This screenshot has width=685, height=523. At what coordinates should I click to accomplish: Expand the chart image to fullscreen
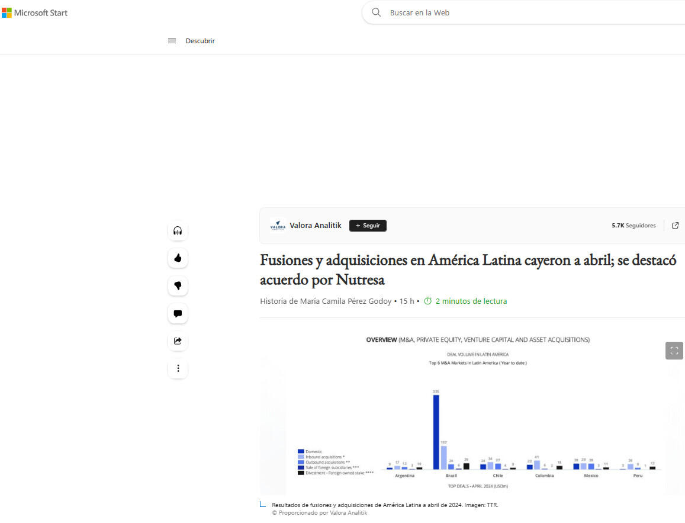[674, 351]
